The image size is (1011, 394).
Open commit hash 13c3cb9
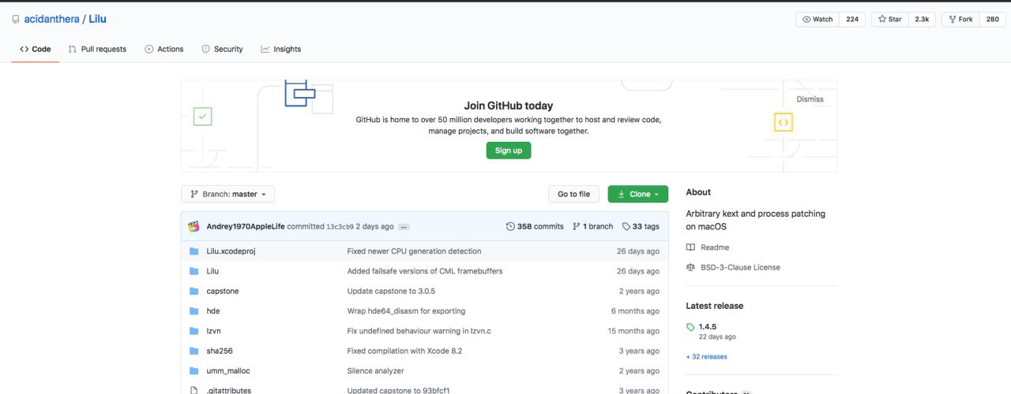(x=340, y=226)
